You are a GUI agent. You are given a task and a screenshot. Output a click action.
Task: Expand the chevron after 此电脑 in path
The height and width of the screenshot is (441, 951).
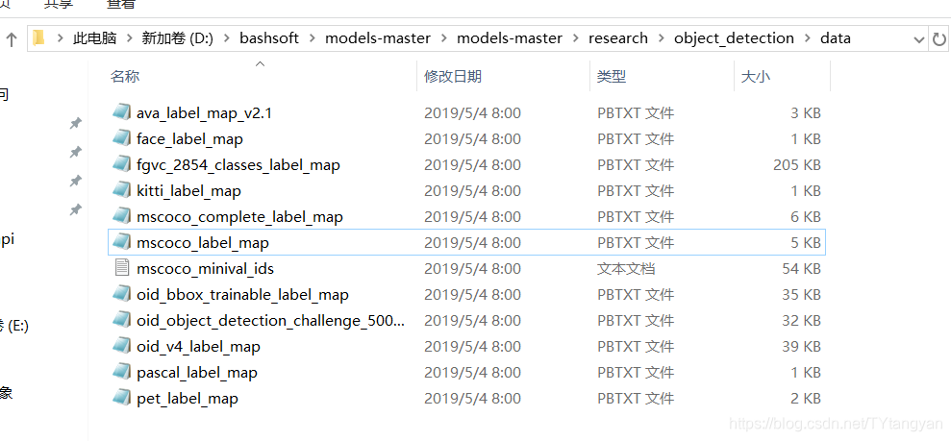(129, 38)
